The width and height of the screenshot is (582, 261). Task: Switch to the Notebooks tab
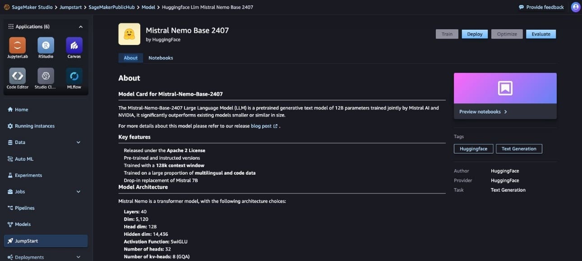click(161, 58)
